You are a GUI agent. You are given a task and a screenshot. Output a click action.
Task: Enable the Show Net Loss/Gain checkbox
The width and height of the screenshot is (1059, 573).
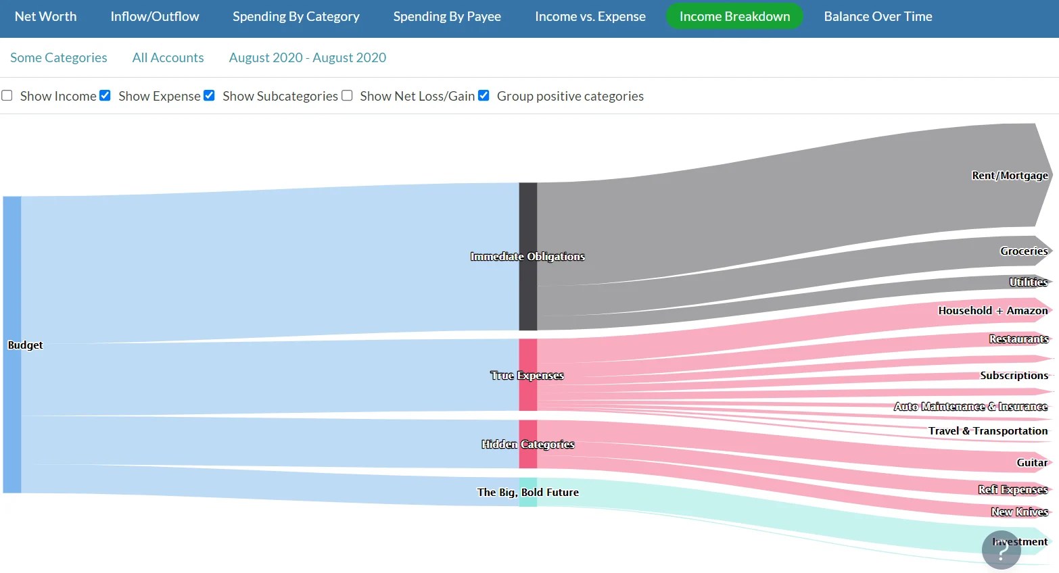(x=347, y=95)
